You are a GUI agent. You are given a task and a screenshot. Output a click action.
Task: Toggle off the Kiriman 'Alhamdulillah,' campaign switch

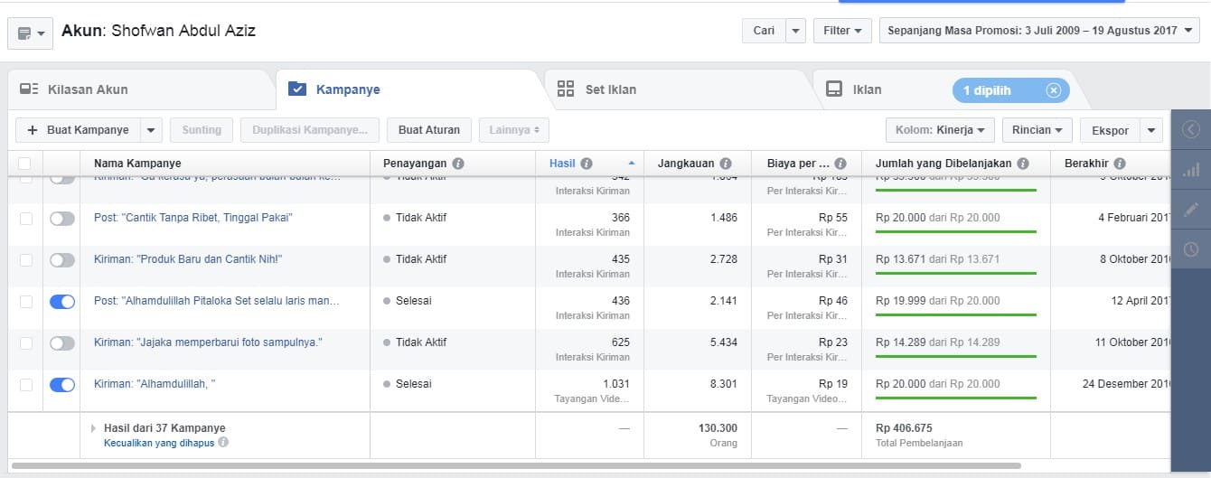62,385
